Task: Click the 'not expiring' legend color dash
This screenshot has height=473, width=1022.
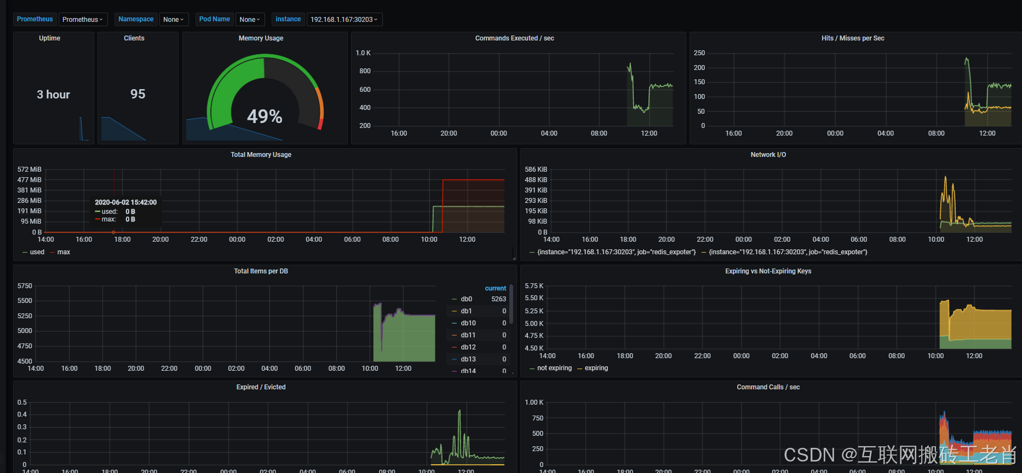Action: point(532,368)
